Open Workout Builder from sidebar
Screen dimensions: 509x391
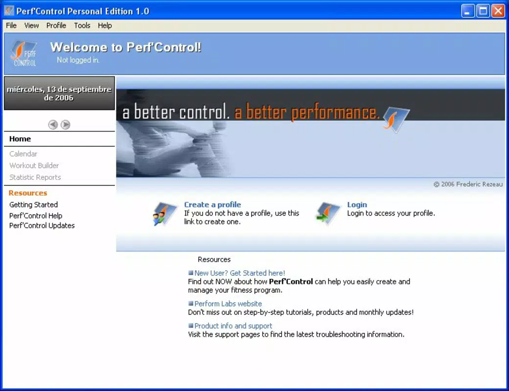click(x=34, y=165)
